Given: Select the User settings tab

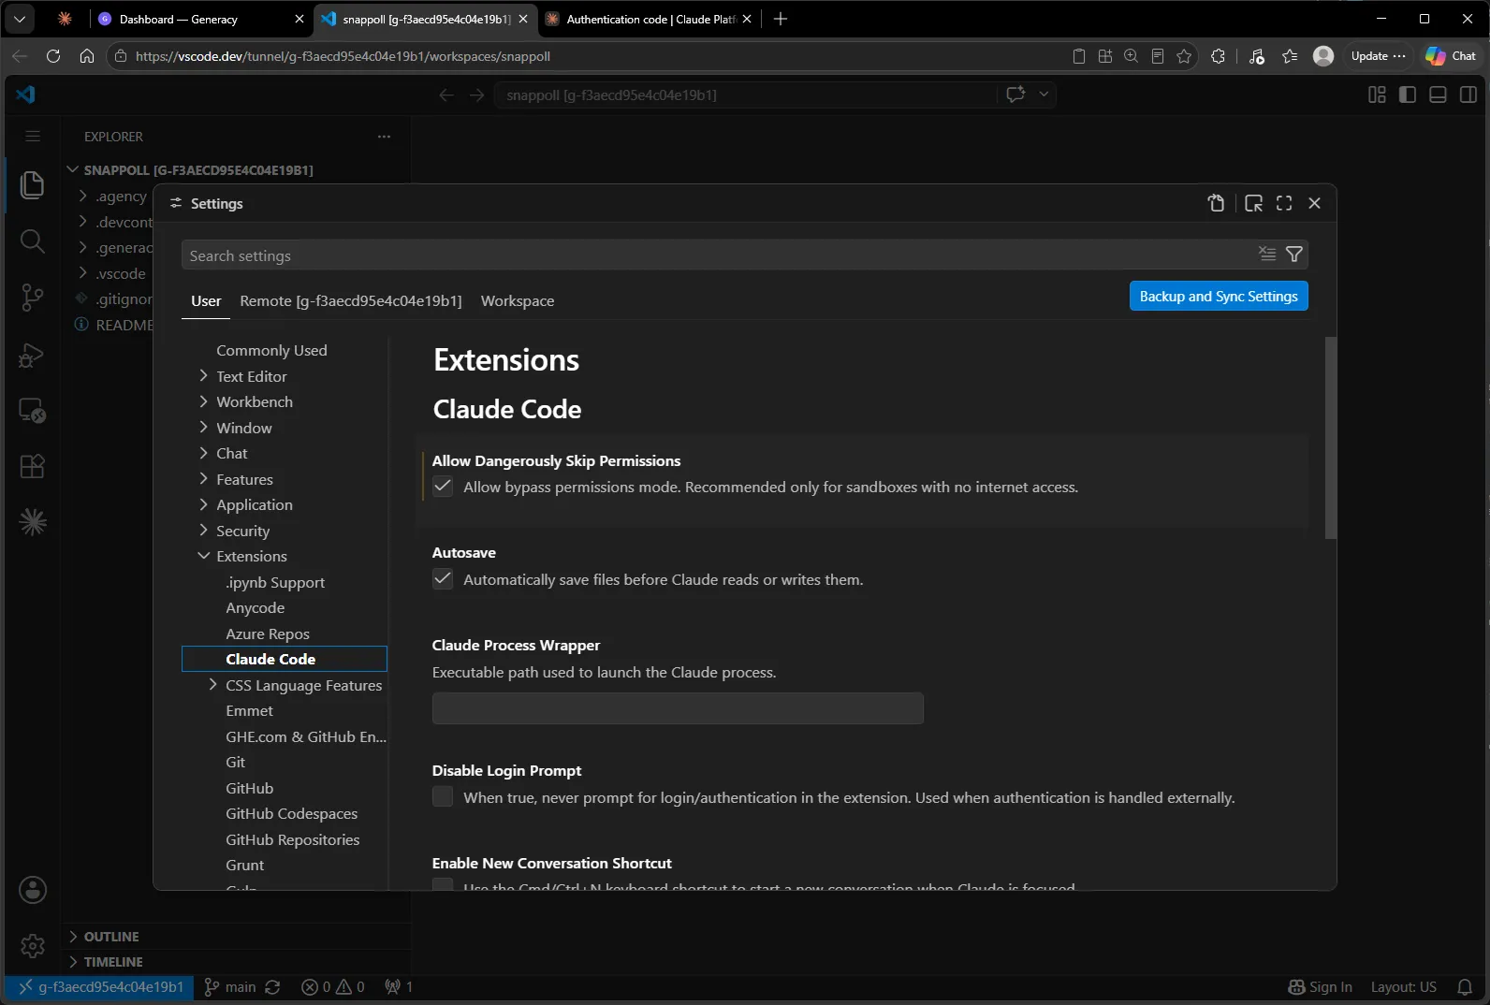Looking at the screenshot, I should pos(206,300).
